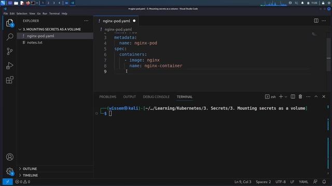This screenshot has width=332, height=186.
Task: Open the Explorer view in activity bar
Action: [x=9, y=23]
